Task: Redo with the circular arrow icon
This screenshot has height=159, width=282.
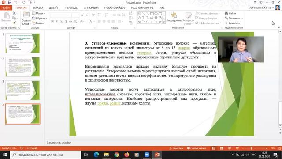Action: [x=24, y=2]
